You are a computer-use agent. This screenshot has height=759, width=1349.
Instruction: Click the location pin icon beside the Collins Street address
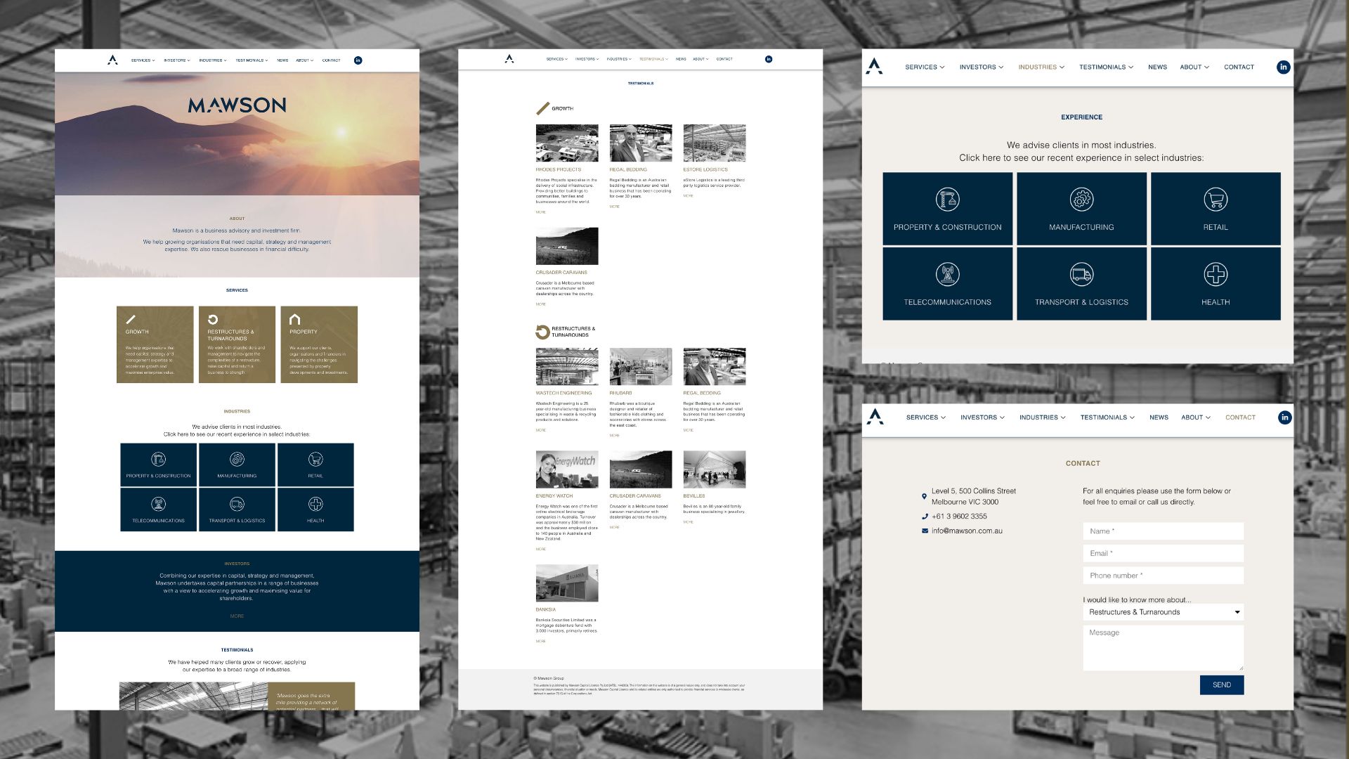(924, 497)
